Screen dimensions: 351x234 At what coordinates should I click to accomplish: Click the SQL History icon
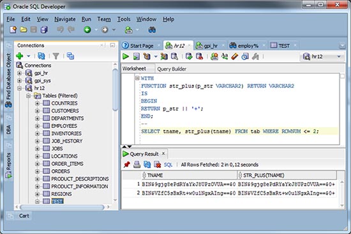[245, 57]
